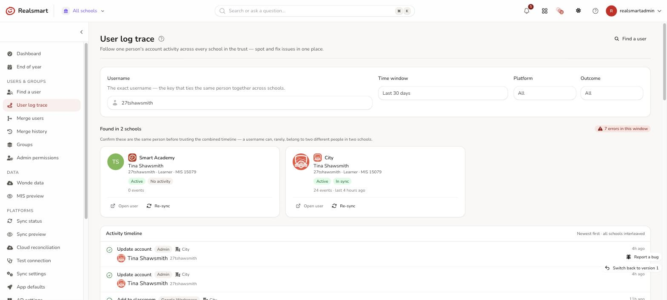Screen dimensions: 667x300
Task: Click the search magnifier in top search bar
Action: click(222, 11)
